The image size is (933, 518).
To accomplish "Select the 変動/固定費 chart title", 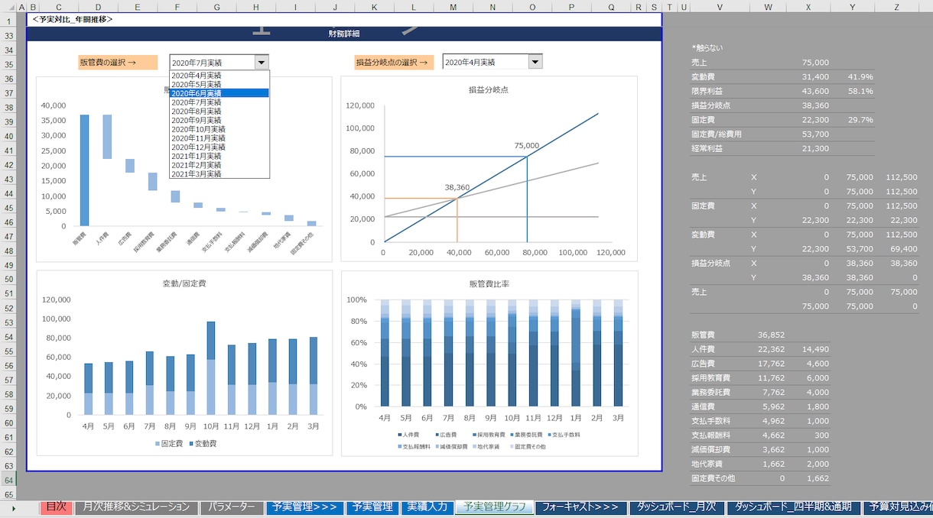I will click(x=184, y=284).
